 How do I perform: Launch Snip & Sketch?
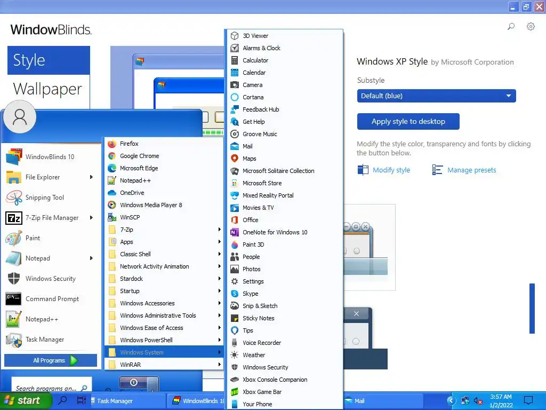pos(285,306)
